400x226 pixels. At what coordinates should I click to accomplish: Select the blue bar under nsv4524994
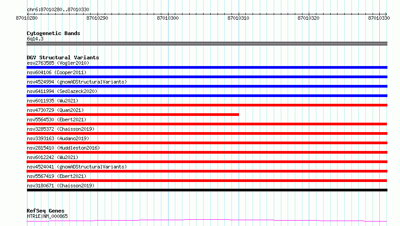pyautogui.click(x=207, y=86)
